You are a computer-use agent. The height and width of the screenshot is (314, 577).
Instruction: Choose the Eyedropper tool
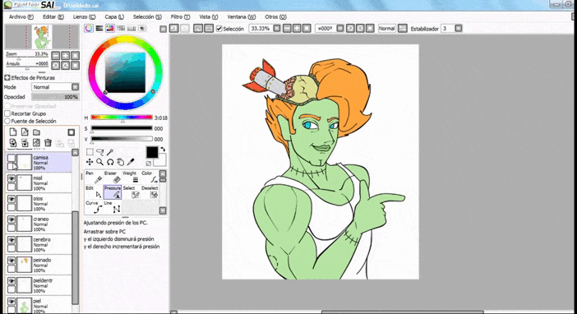130,162
